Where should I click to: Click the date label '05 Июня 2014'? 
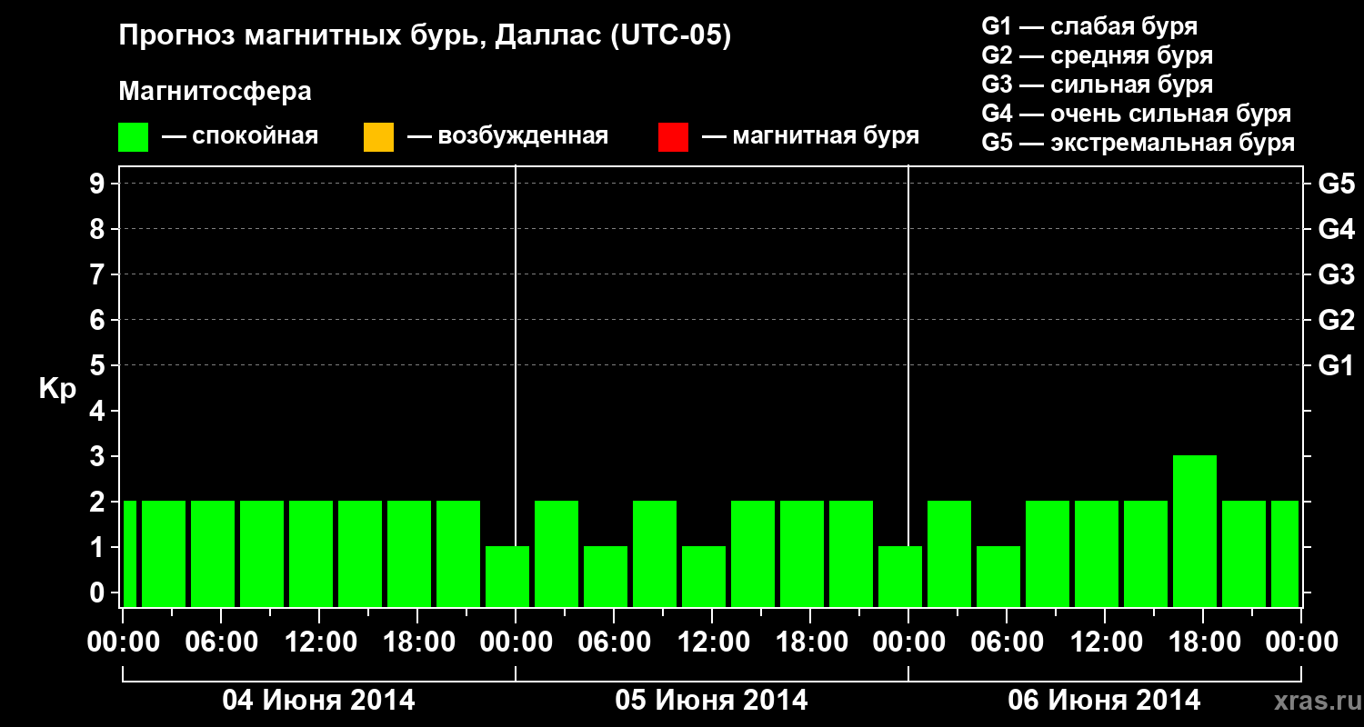[712, 701]
